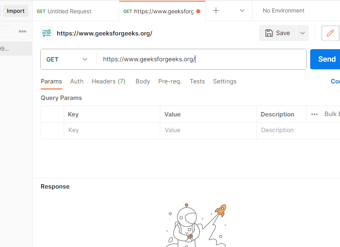Open the Headers (7) tab
This screenshot has width=340, height=247.
click(108, 81)
